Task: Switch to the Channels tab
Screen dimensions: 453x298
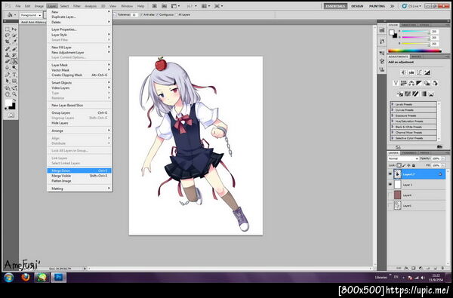Action: coord(409,153)
